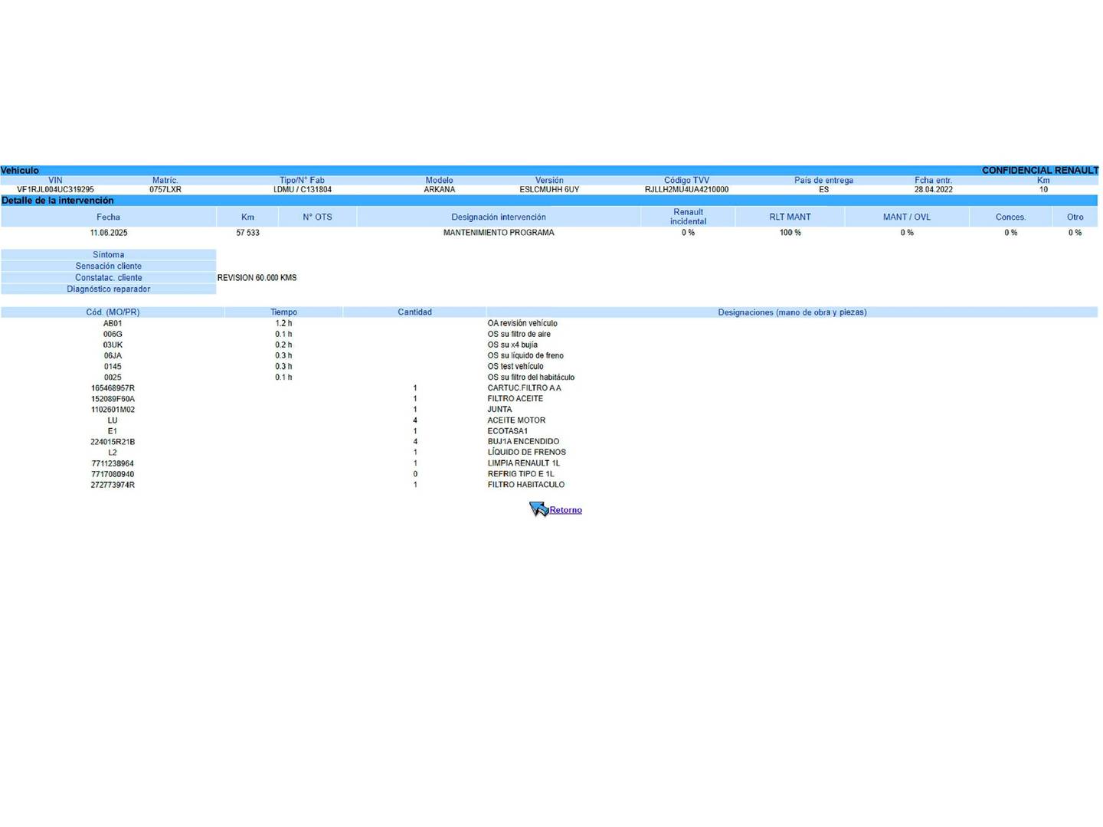The width and height of the screenshot is (1103, 827).
Task: Select part code 1102601M02
Action: (113, 410)
